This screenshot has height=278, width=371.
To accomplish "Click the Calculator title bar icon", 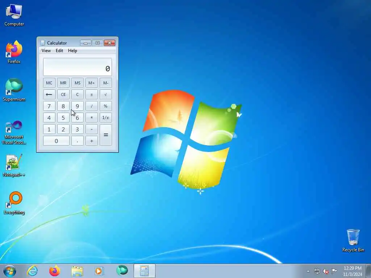I will click(43, 43).
